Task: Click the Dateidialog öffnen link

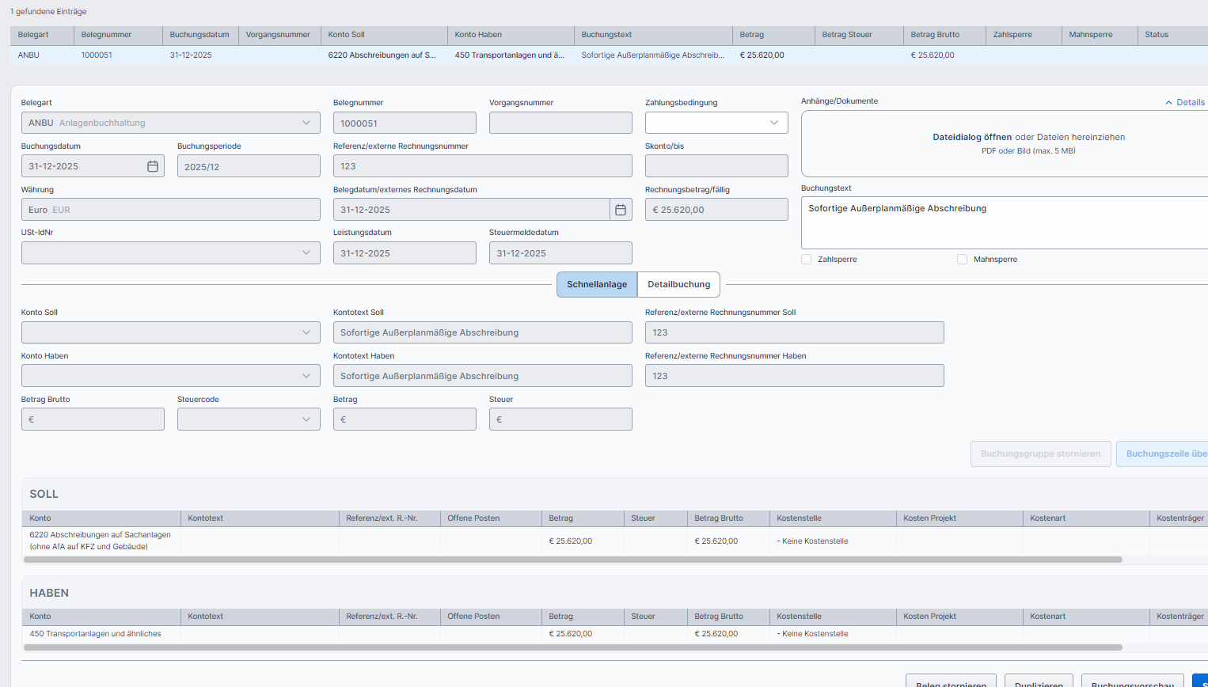Action: coord(971,137)
